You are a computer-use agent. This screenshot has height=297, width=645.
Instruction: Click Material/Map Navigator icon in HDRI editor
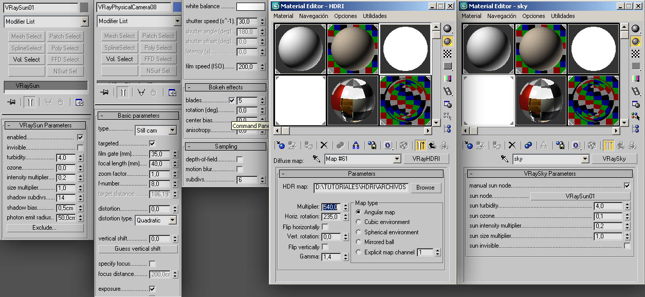(x=447, y=128)
